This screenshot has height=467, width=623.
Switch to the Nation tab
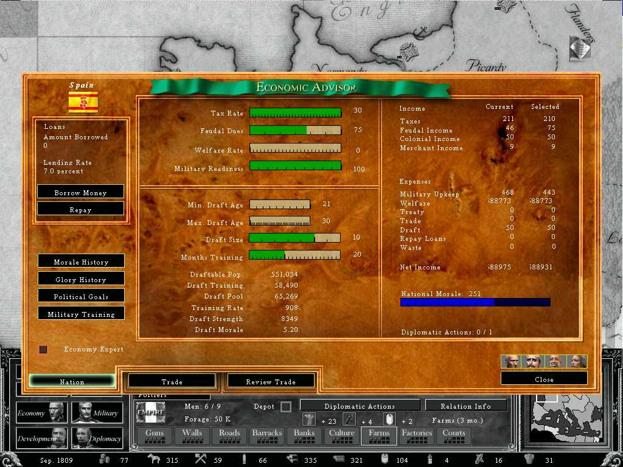pyautogui.click(x=72, y=382)
